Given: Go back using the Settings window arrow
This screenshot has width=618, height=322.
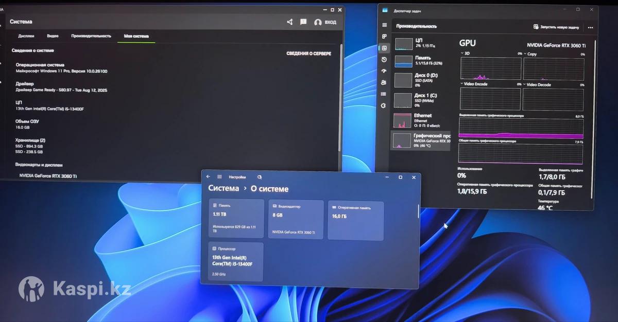Looking at the screenshot, I should [x=208, y=177].
